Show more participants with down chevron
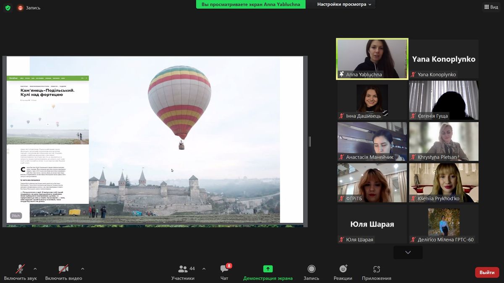 pyautogui.click(x=408, y=252)
